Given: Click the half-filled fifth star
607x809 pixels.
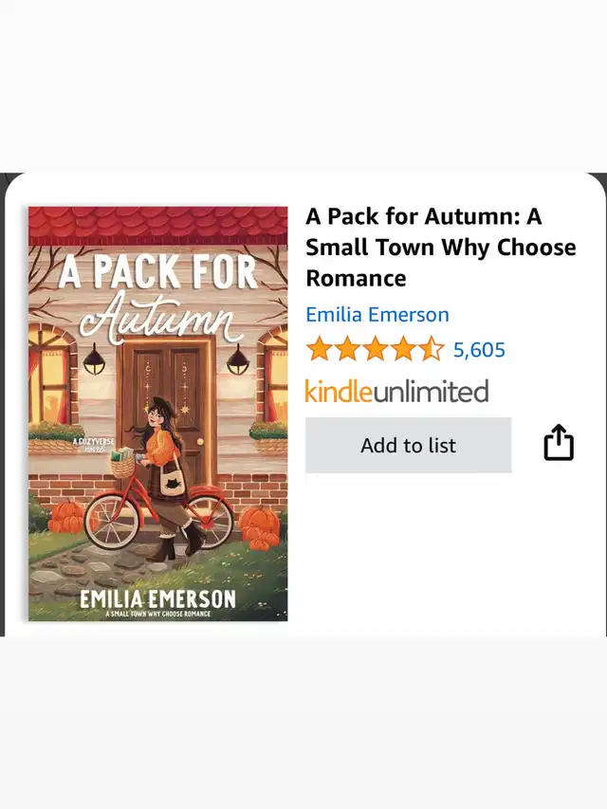Looking at the screenshot, I should (x=432, y=350).
